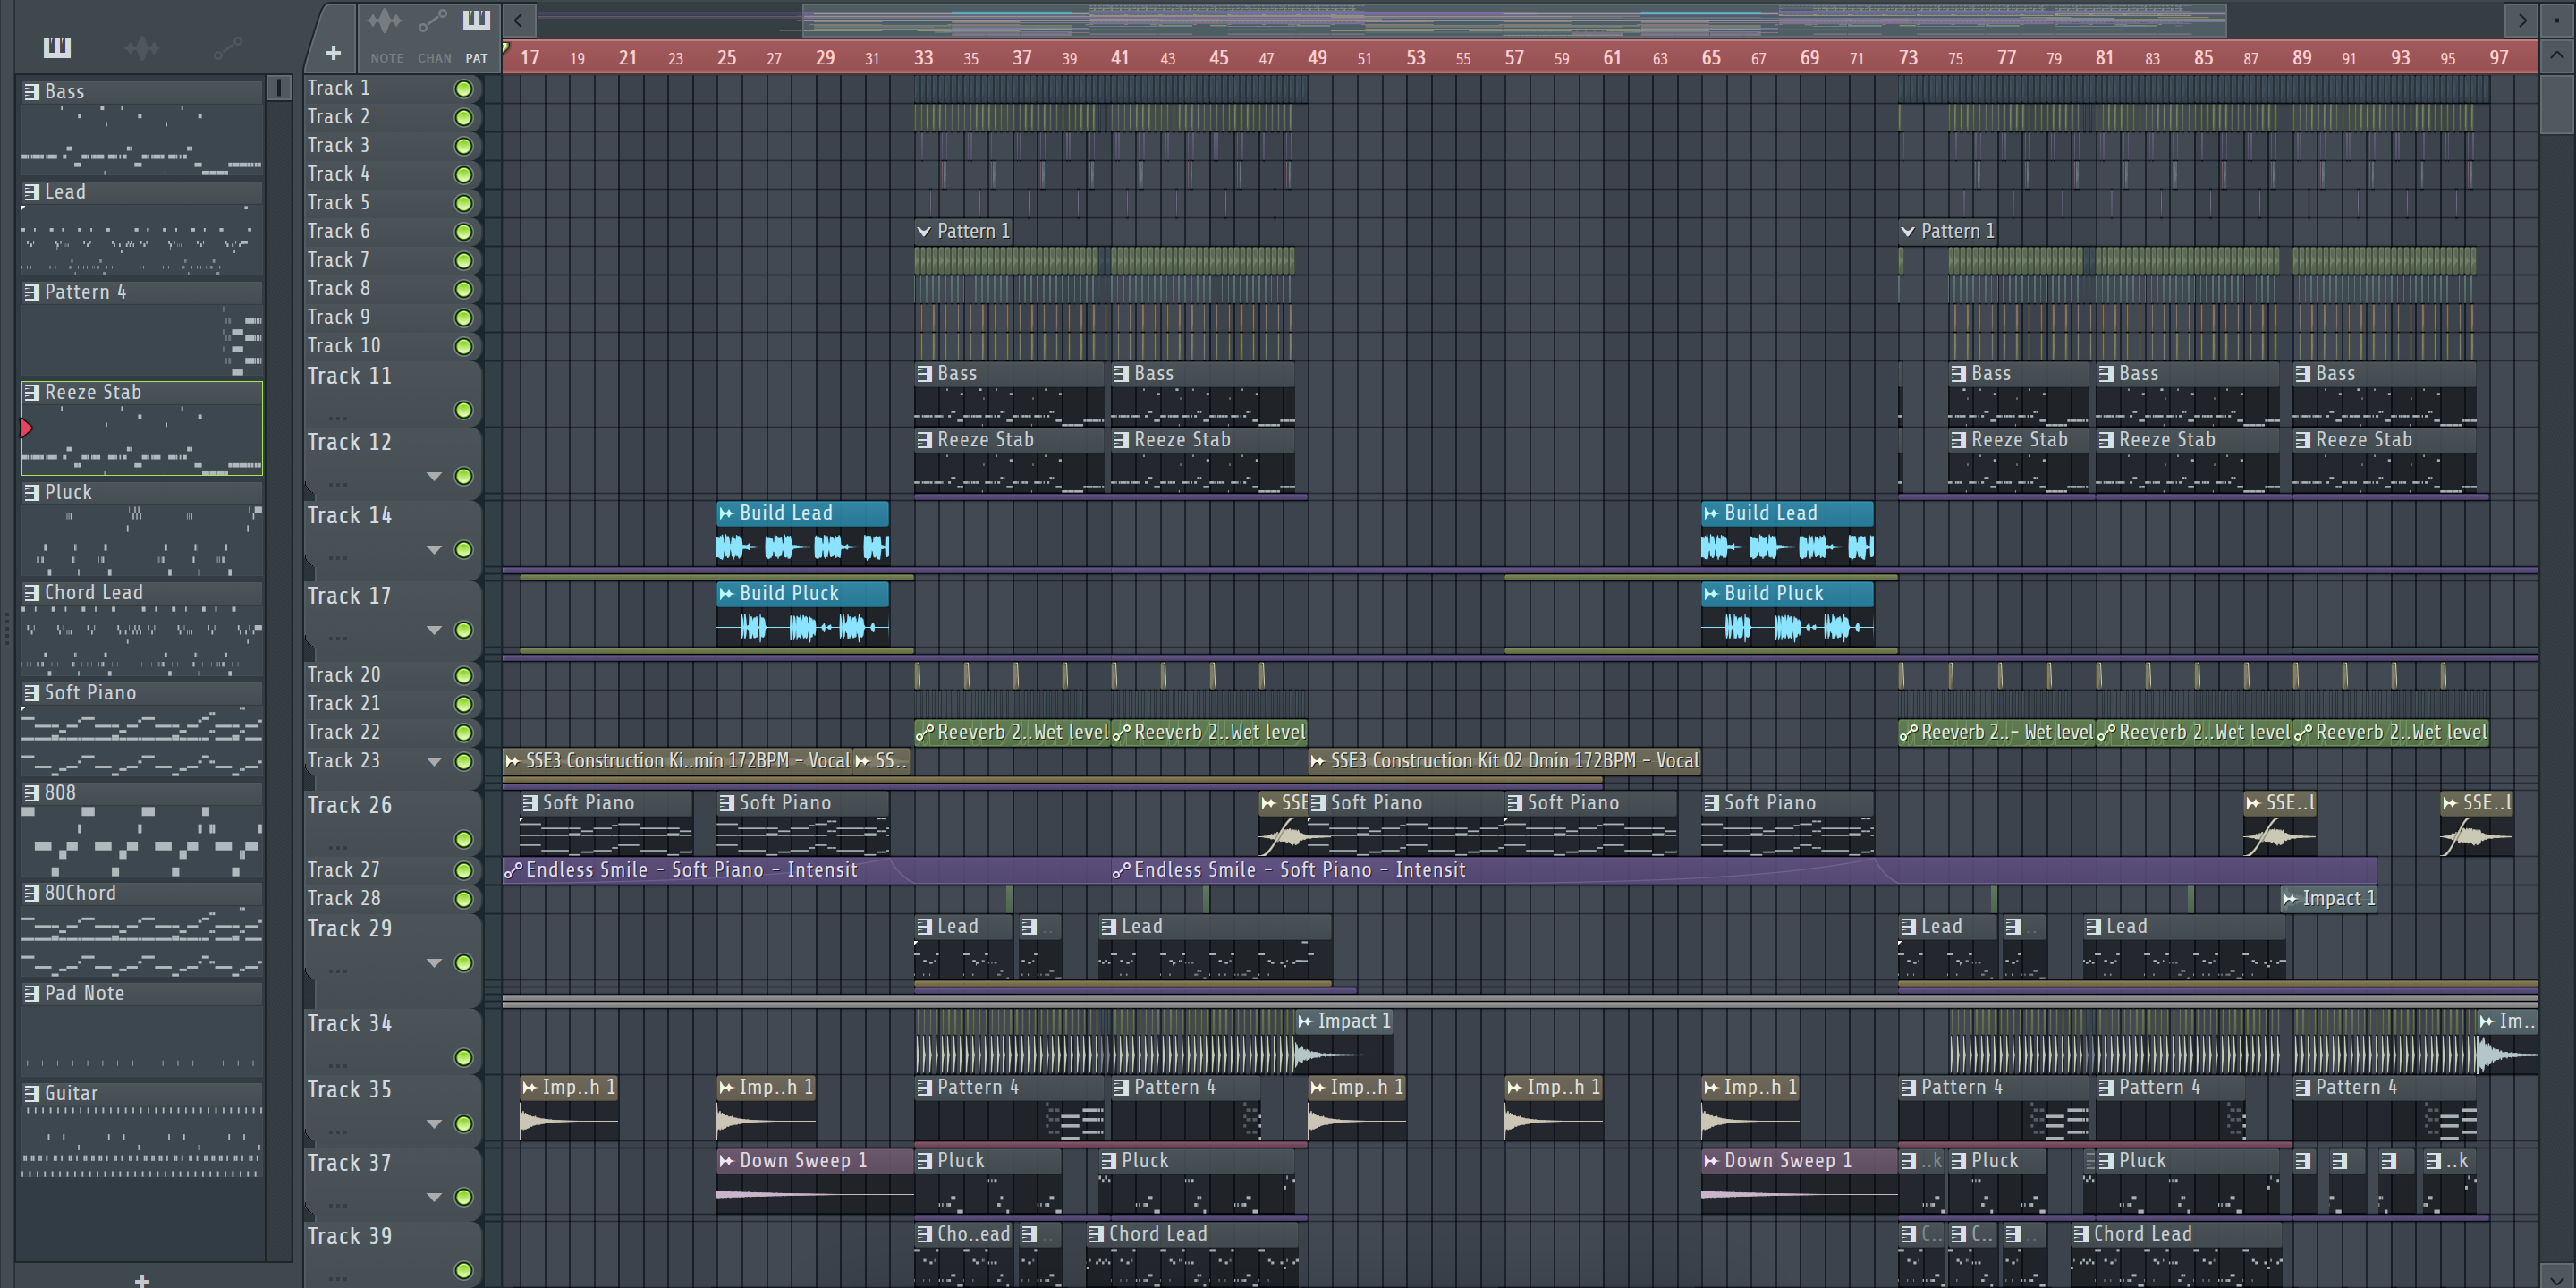Select the 80Chord pattern in picker
The height and width of the screenshot is (1288, 2576).
point(142,929)
